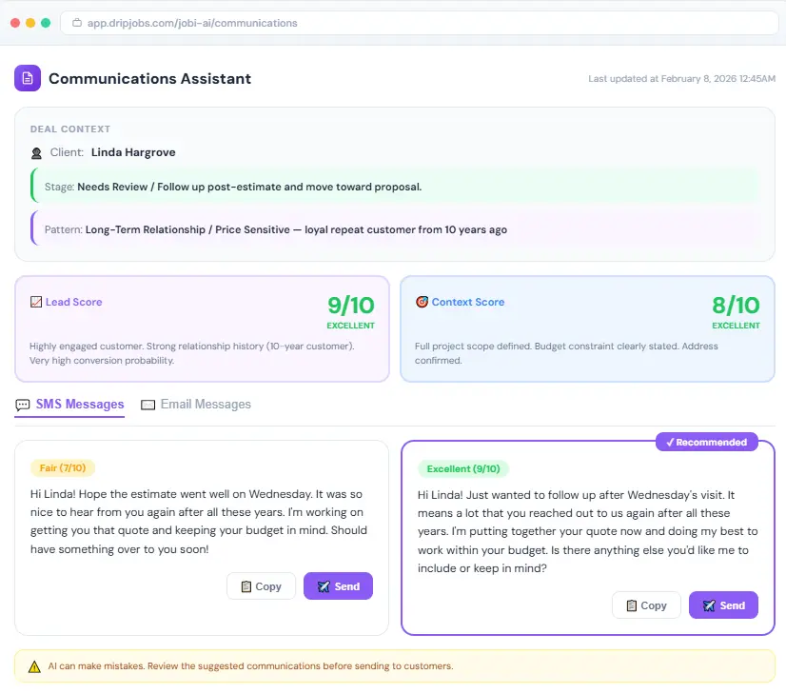
Task: Click the client avatar icon beside Linda Hargrove
Action: point(36,152)
